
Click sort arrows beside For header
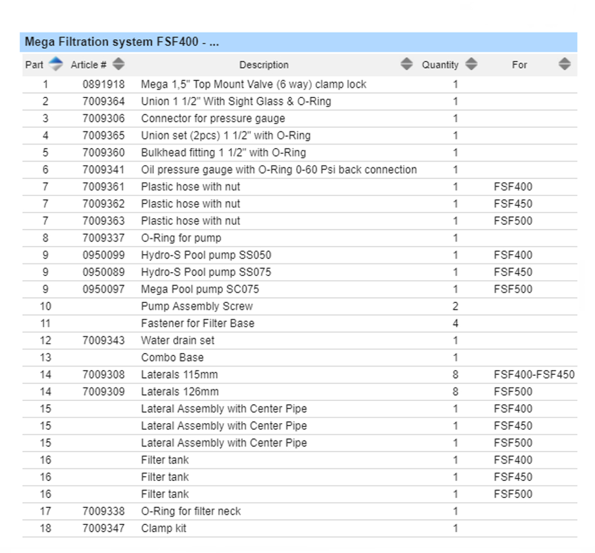(x=565, y=64)
